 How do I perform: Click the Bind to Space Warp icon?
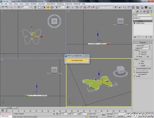coord(19,7)
